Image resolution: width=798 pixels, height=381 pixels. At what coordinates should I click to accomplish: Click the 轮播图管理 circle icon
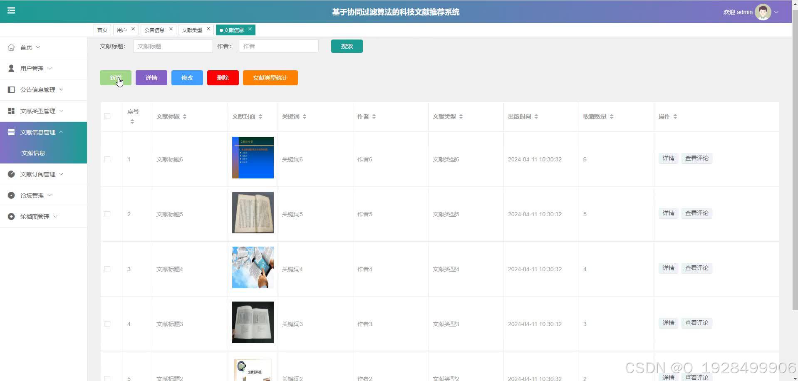click(x=11, y=216)
